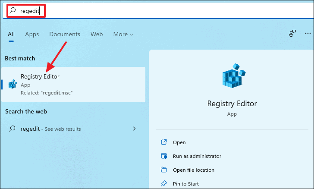Click the Best match heading
314x189 pixels.
tap(20, 58)
